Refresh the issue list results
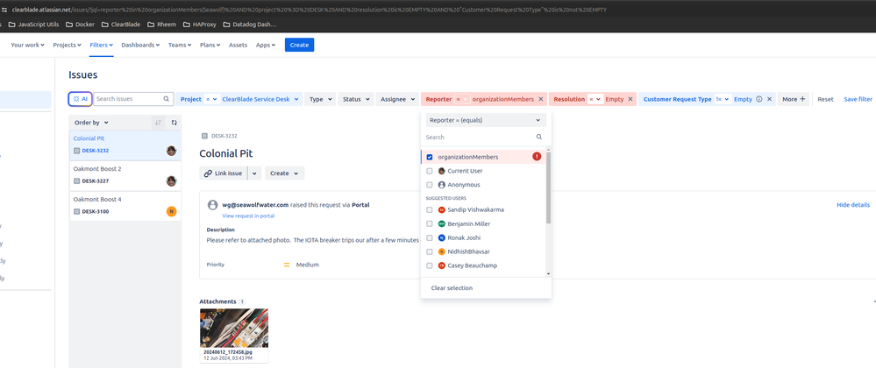The height and width of the screenshot is (368, 876). pos(174,123)
